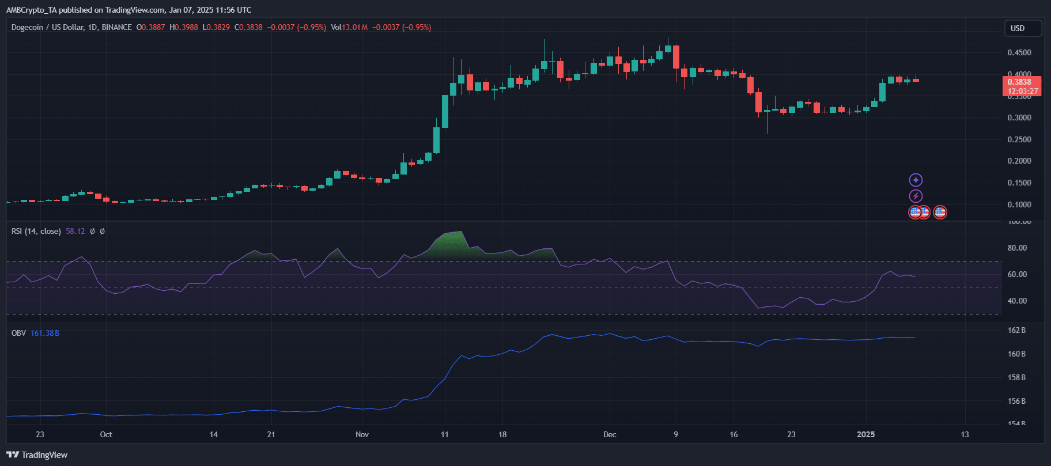This screenshot has width=1051, height=466.
Task: Click the TradingView logo at the bottom
Action: tap(37, 455)
